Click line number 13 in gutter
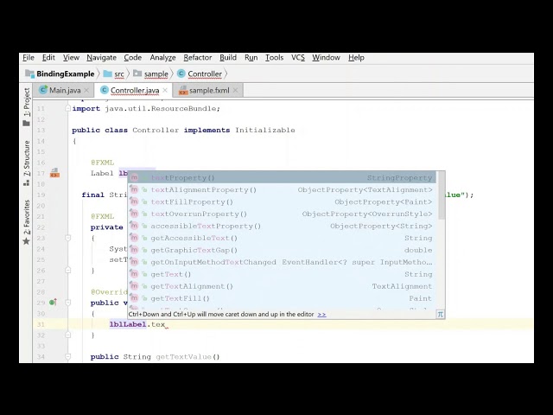This screenshot has height=415, width=553. [41, 131]
